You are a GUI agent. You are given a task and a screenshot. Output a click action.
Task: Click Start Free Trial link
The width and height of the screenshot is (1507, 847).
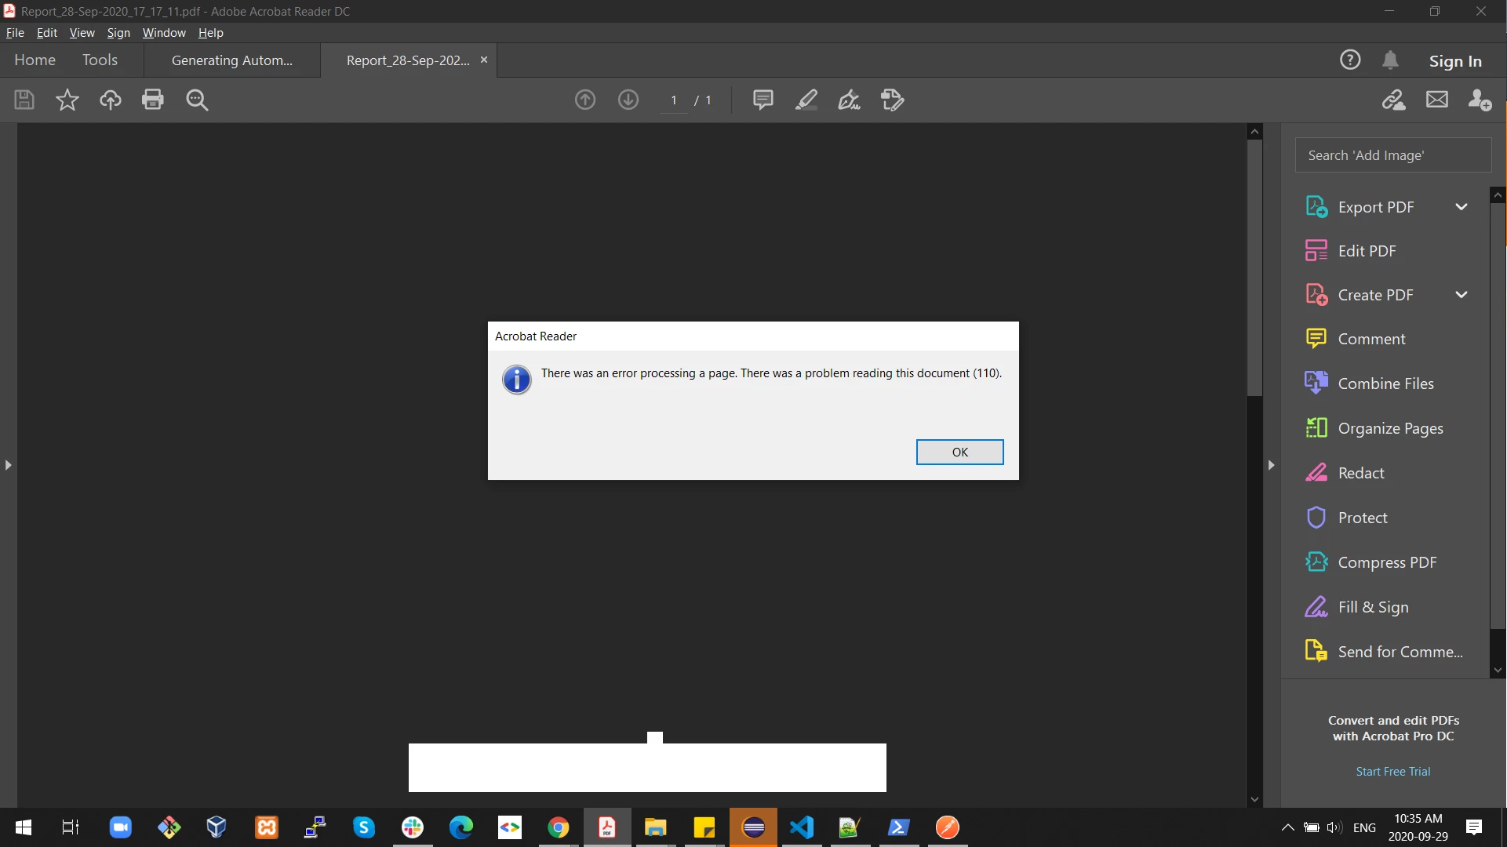(x=1392, y=771)
